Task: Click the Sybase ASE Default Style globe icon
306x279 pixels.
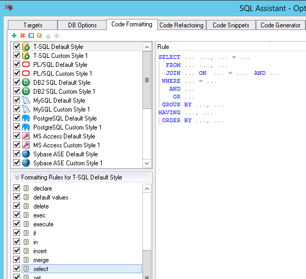Action: (26, 154)
